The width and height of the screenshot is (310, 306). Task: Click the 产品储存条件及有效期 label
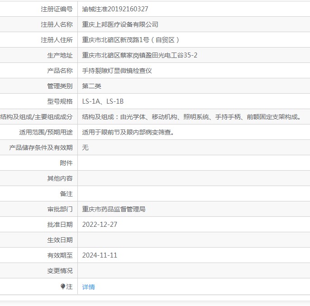41,148
